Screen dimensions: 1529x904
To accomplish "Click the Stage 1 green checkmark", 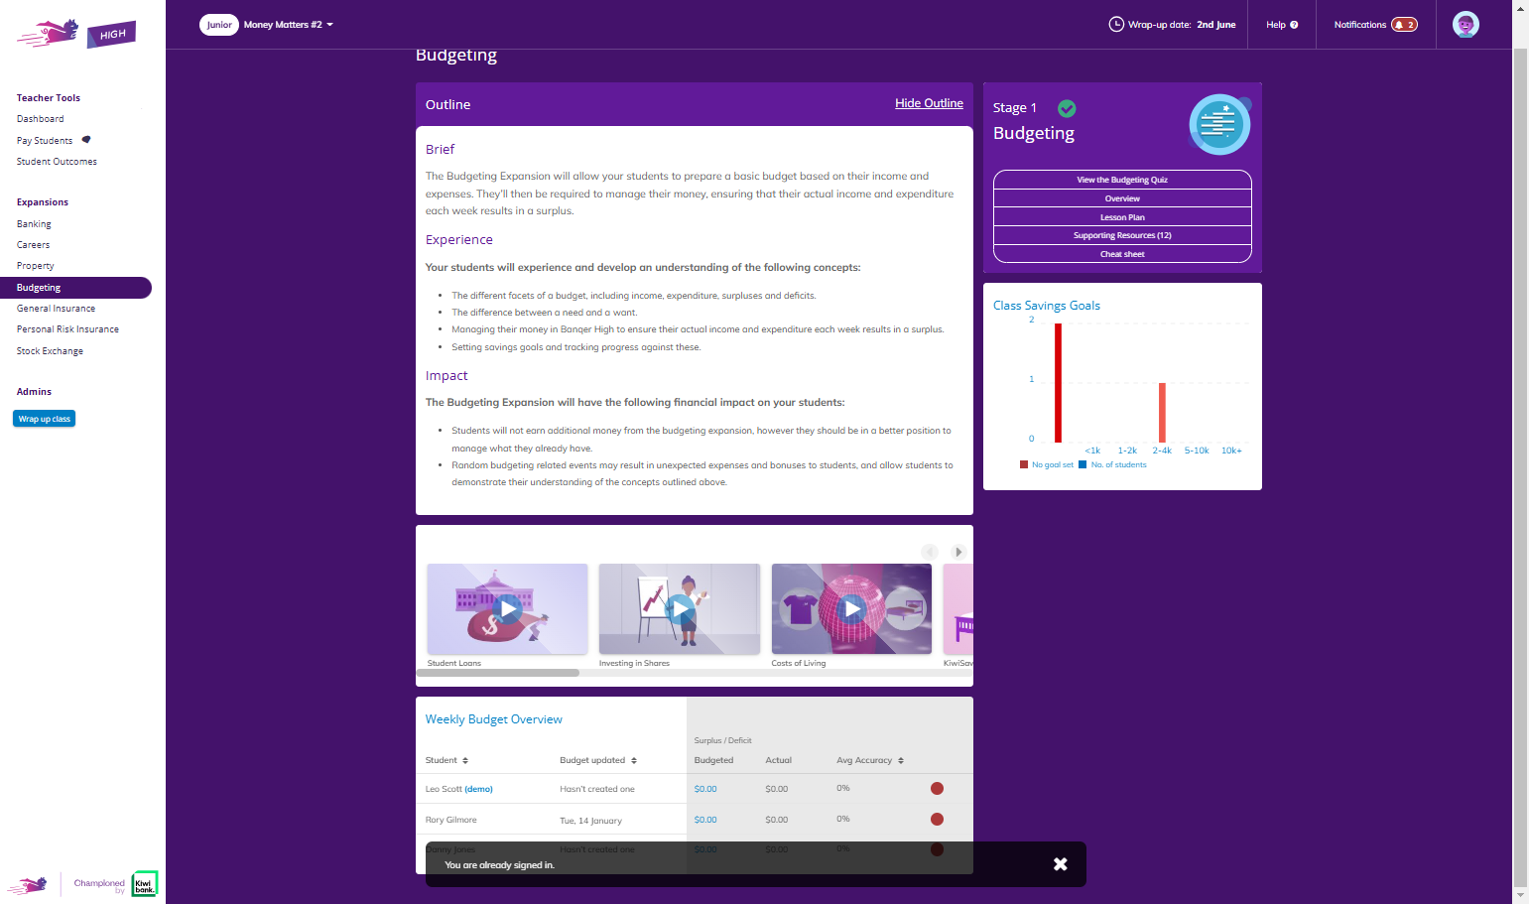I will (1067, 108).
